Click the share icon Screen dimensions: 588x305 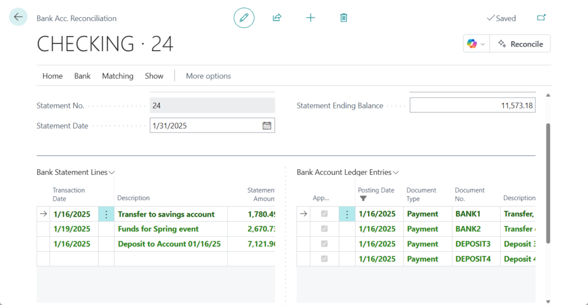click(x=277, y=18)
